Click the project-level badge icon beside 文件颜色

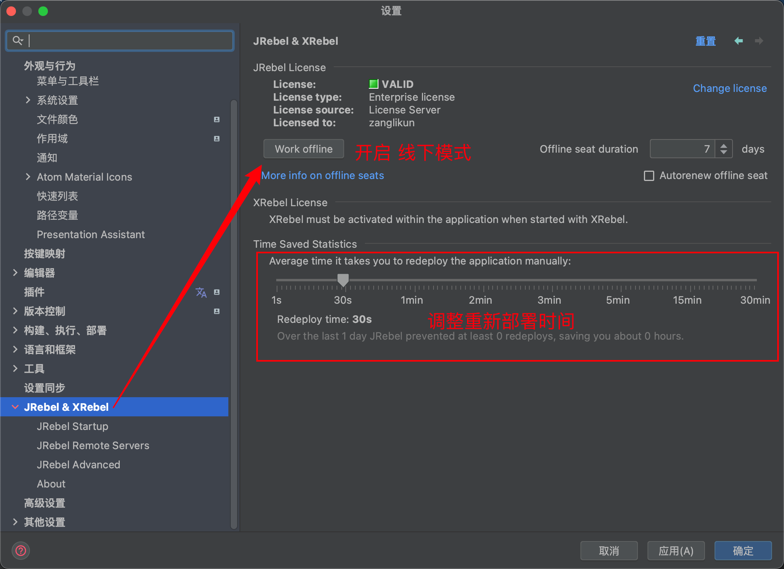coord(217,119)
